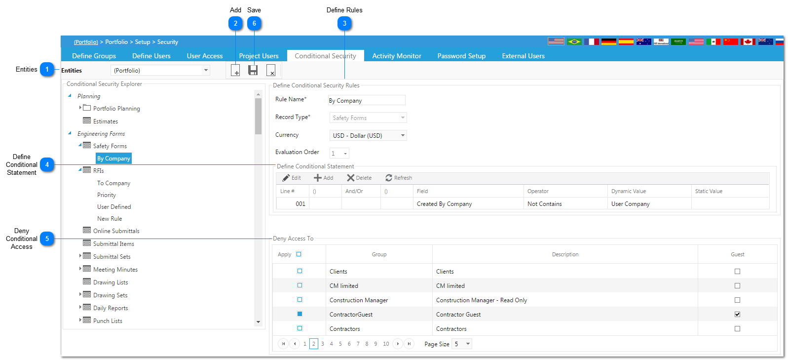The image size is (788, 361).
Task: Open the Define Groups tab
Action: pos(94,56)
